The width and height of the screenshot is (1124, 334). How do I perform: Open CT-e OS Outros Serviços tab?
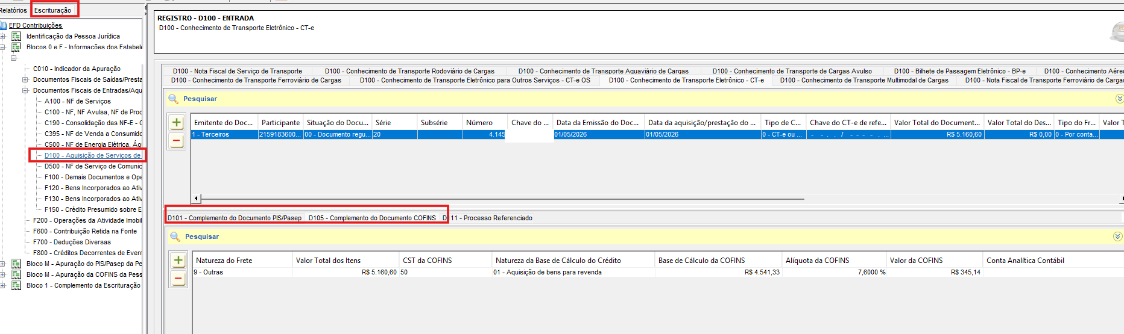click(x=475, y=80)
